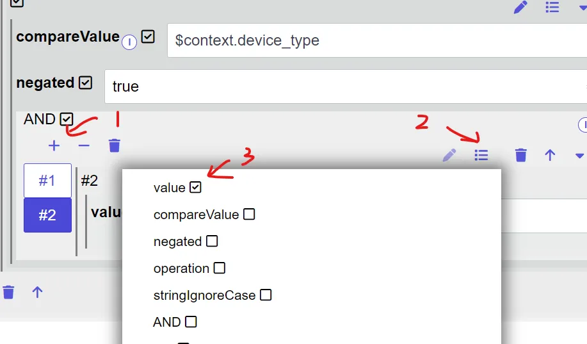Click the bottom-left trash icon

(8, 292)
